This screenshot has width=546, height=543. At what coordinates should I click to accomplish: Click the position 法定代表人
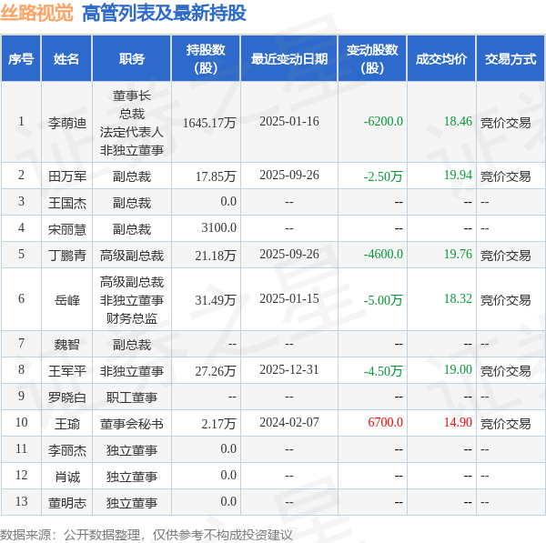[x=132, y=132]
